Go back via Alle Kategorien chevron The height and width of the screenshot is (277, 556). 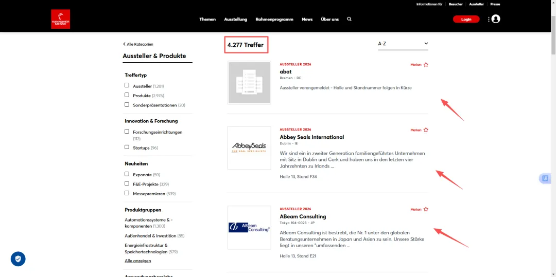coord(138,44)
